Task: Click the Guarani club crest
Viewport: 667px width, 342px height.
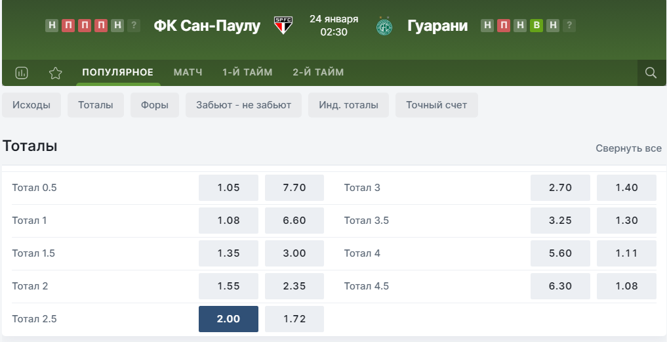Action: tap(384, 26)
